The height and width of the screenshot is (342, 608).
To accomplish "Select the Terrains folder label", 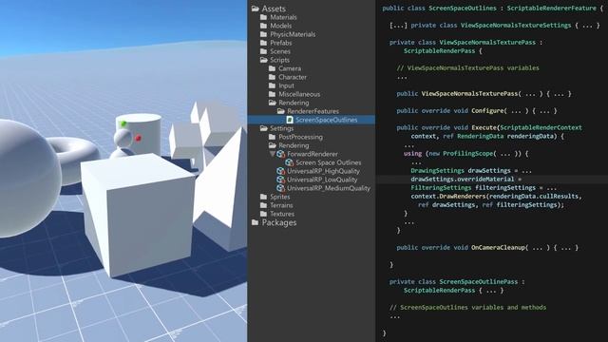I will click(281, 205).
